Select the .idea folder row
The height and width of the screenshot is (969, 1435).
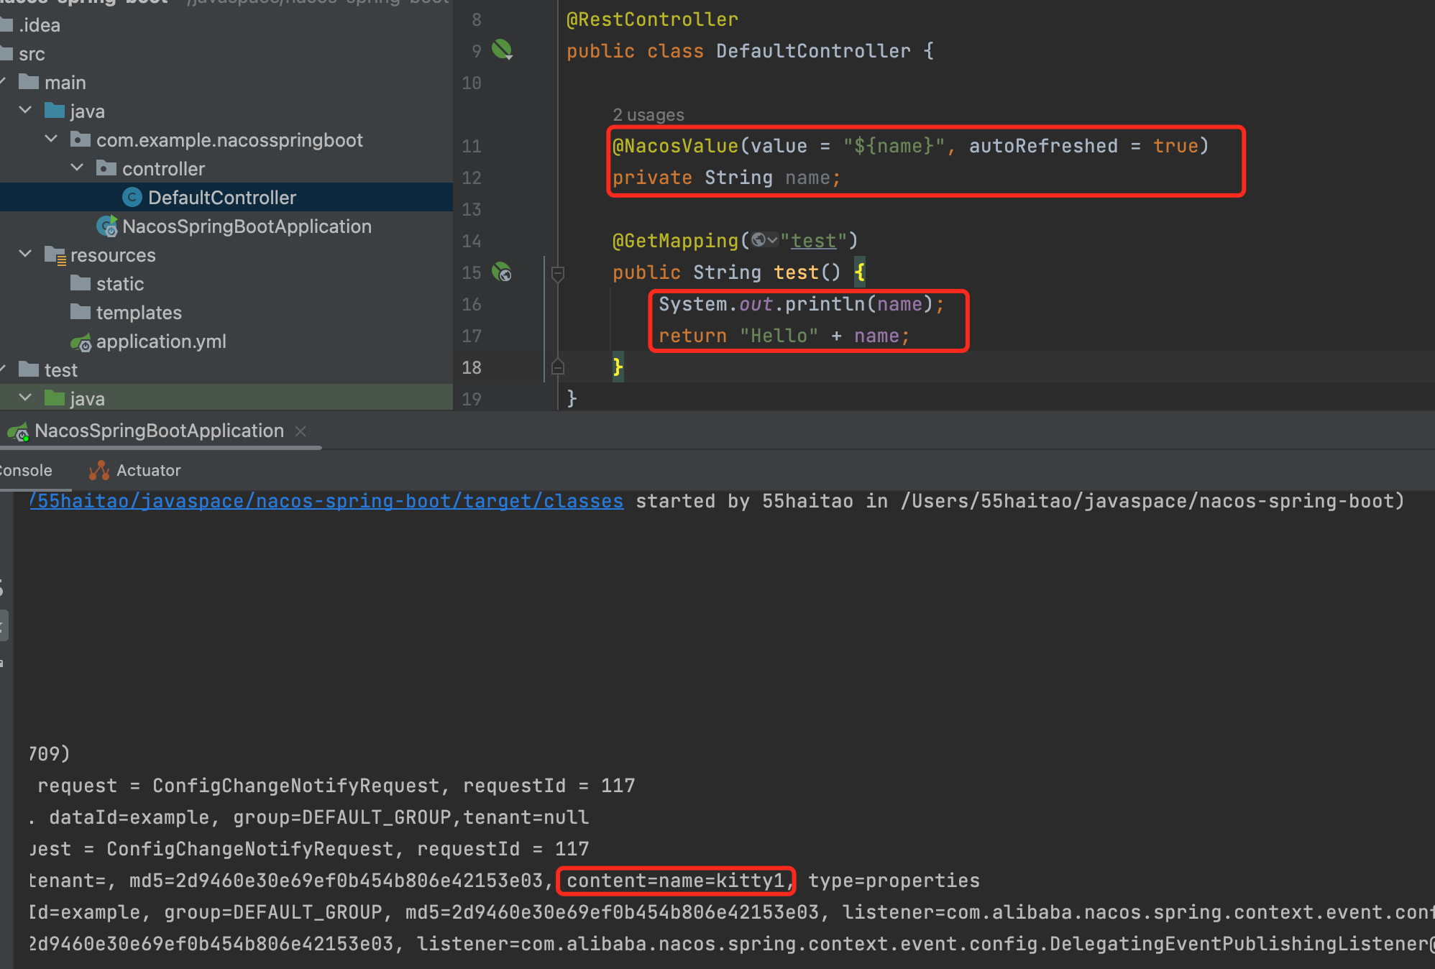226,25
